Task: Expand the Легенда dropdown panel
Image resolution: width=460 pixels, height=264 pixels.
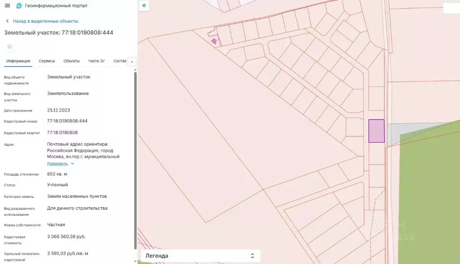Action: pos(200,256)
